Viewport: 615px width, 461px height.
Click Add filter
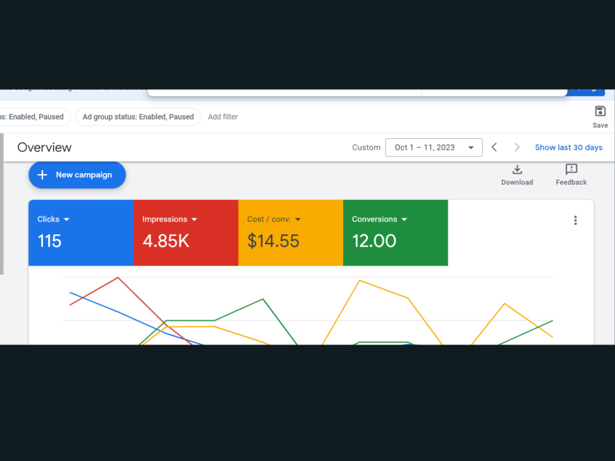[223, 117]
